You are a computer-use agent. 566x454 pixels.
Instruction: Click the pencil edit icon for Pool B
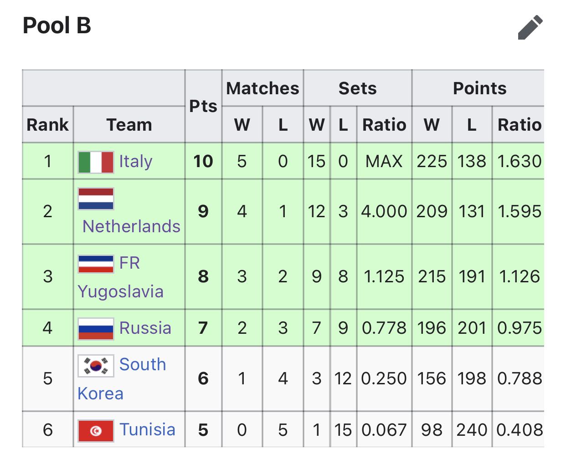530,27
